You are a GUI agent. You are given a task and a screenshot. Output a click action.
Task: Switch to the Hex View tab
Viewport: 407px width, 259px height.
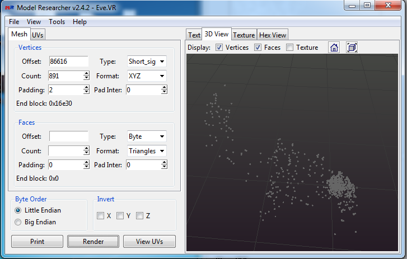(273, 35)
